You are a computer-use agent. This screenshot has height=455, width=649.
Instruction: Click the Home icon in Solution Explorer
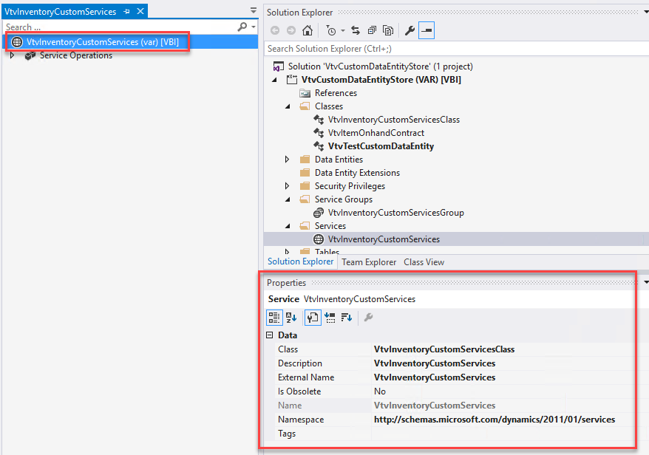pyautogui.click(x=307, y=30)
